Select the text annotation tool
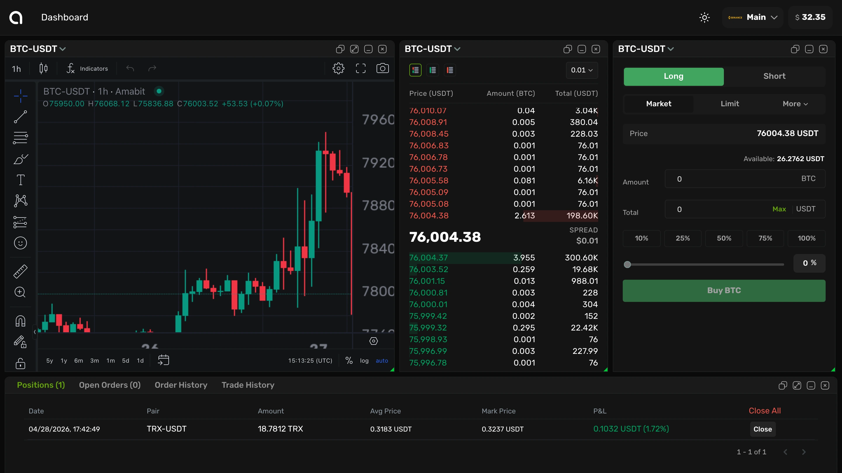Image resolution: width=842 pixels, height=473 pixels. (20, 180)
